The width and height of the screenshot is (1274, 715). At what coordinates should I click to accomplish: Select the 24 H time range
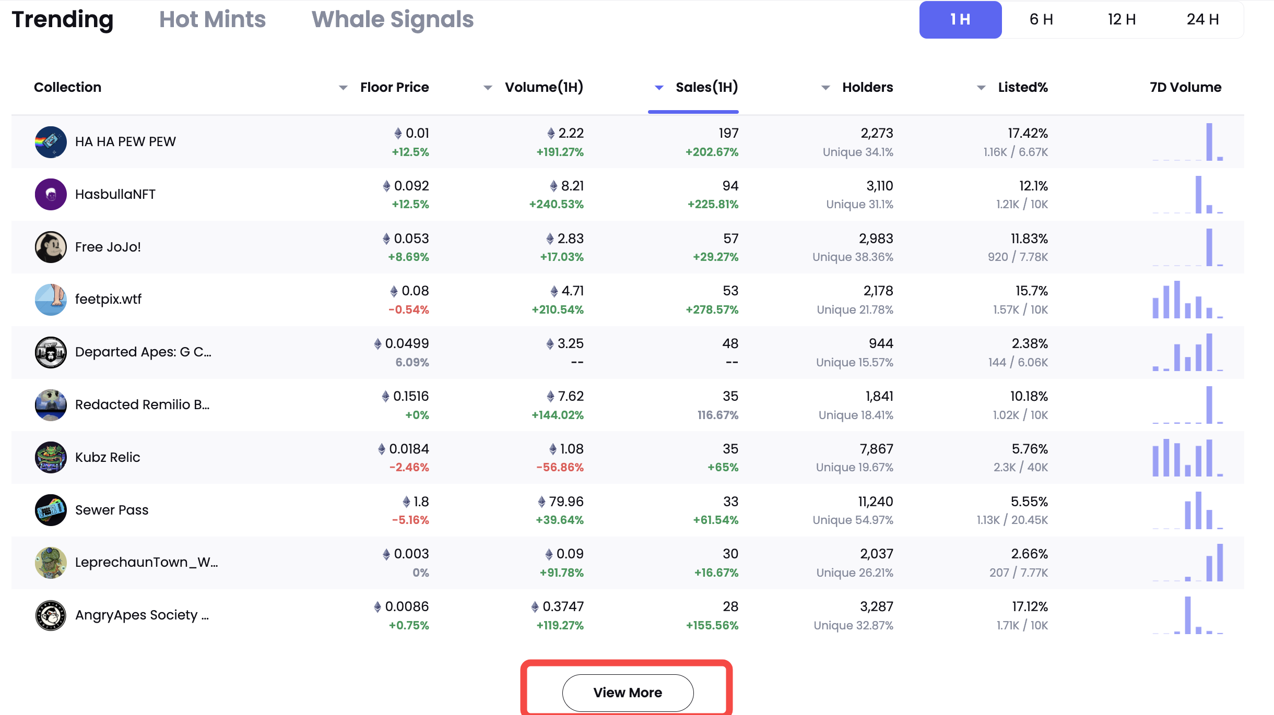tap(1202, 20)
